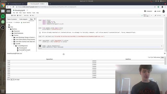
Task: Bookmark this page with the star icon
Action: click(x=155, y=7)
